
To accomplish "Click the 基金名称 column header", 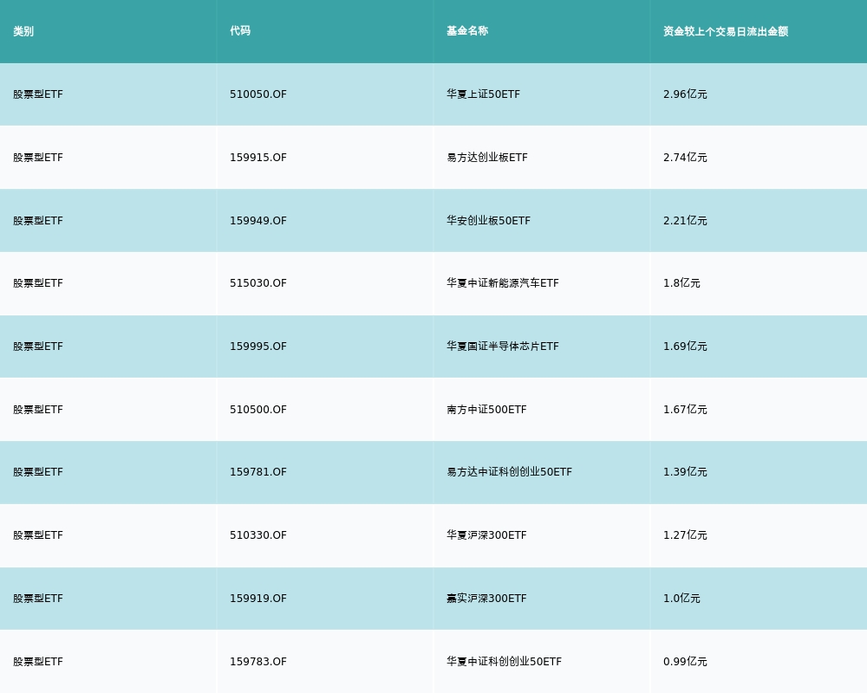I will tap(467, 31).
